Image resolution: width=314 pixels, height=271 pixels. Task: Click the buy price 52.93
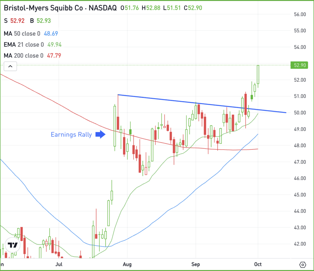click(44, 21)
